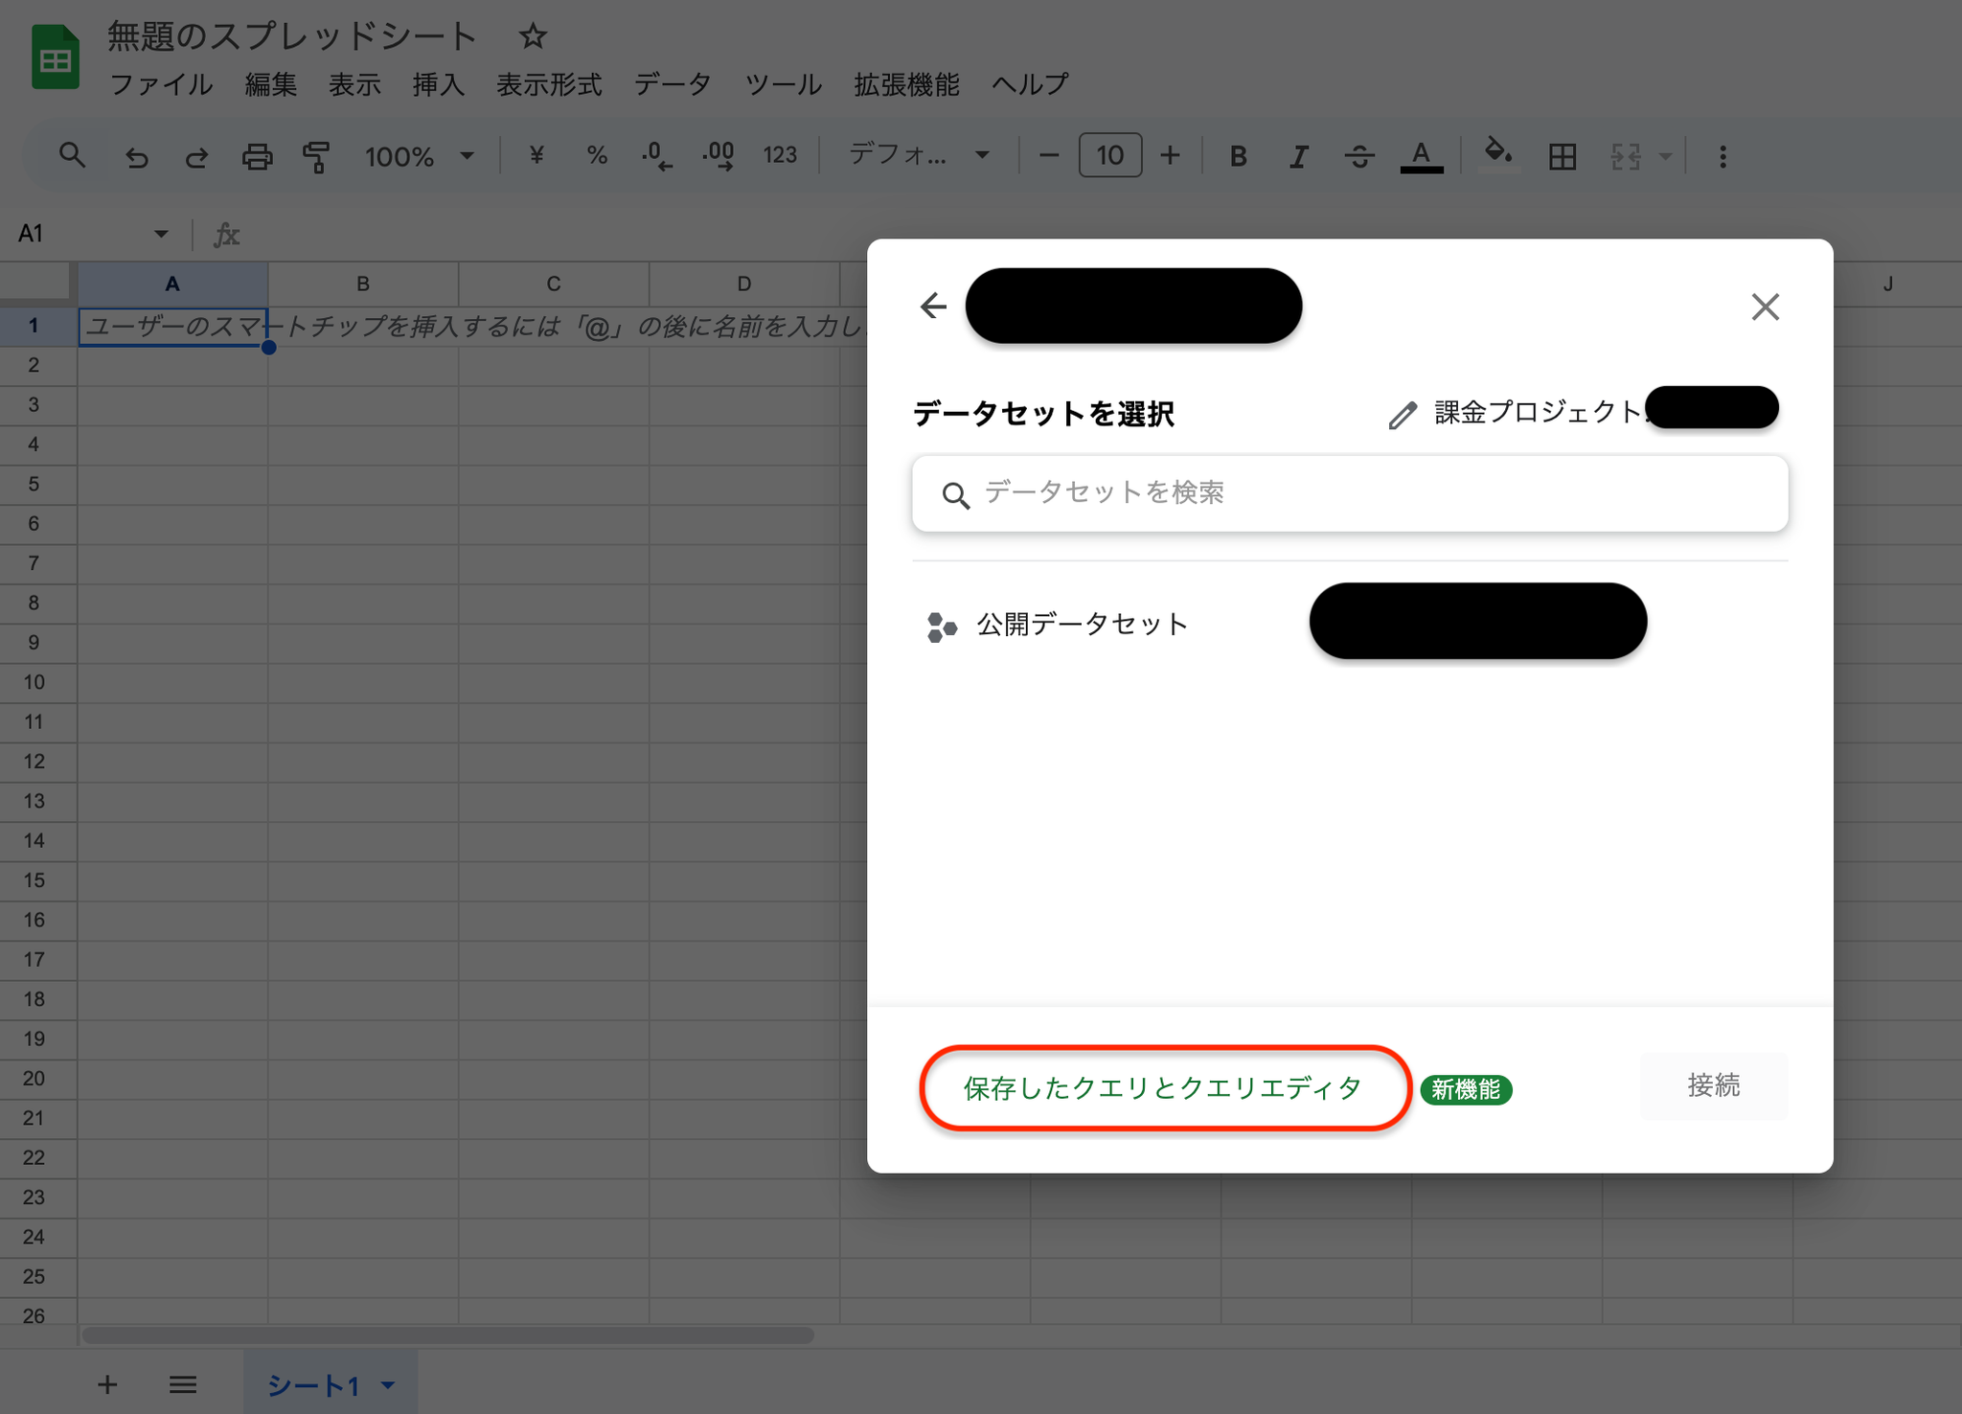Expand the merge cells dropdown arrow
Viewport: 1962px width, 1414px height.
(x=1666, y=156)
